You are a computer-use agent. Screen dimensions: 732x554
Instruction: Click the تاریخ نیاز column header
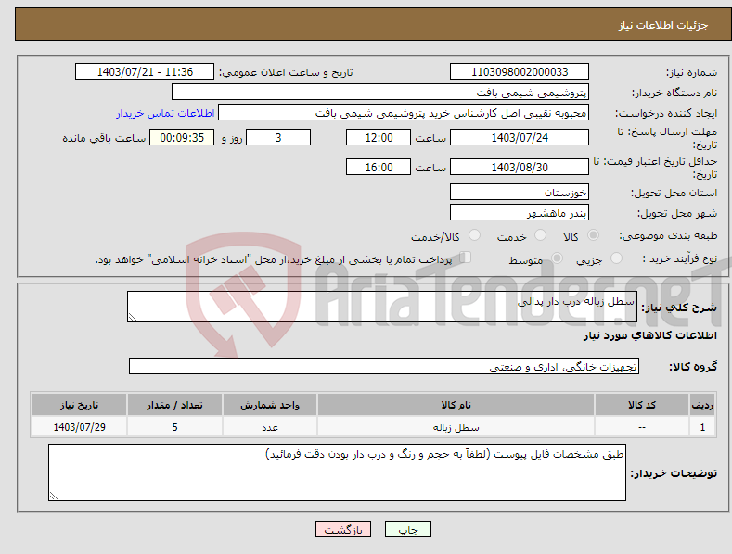80,405
